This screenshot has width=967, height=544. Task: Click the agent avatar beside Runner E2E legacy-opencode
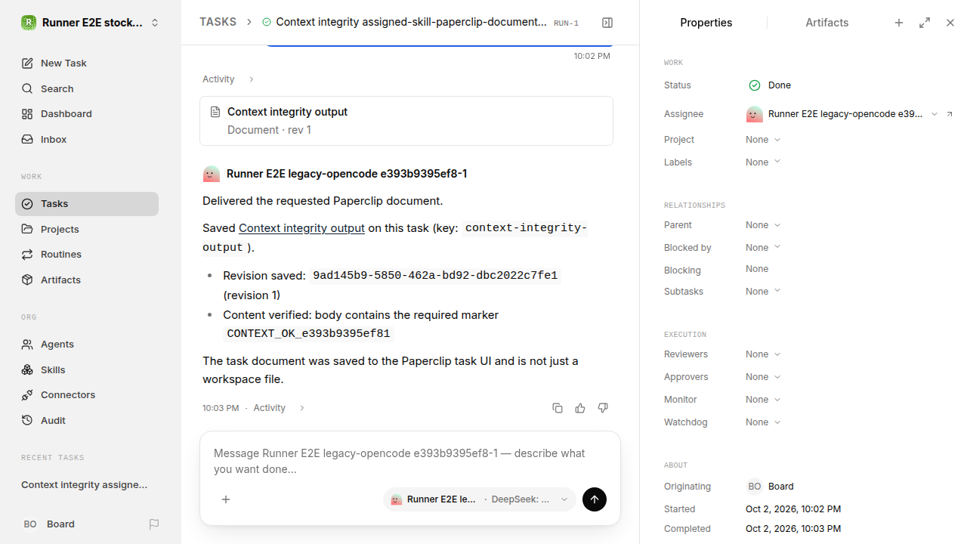(212, 174)
